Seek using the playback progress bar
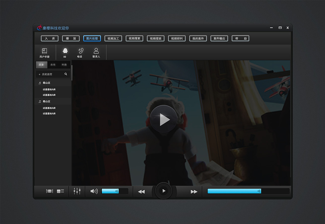This screenshot has height=224, width=325. click(x=248, y=191)
